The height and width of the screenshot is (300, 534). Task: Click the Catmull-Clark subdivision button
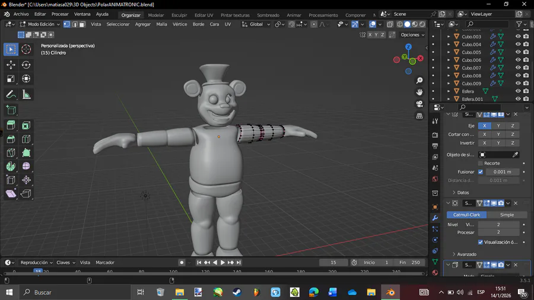(x=466, y=215)
